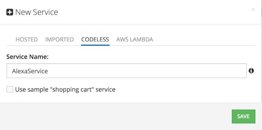Switch to the IMPORTED tab
262x130 pixels.
[59, 39]
